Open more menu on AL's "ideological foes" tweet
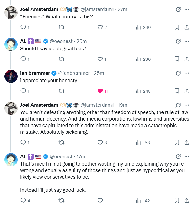The image size is (194, 205). [187, 41]
